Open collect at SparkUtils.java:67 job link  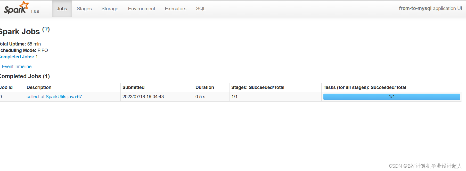coord(54,97)
